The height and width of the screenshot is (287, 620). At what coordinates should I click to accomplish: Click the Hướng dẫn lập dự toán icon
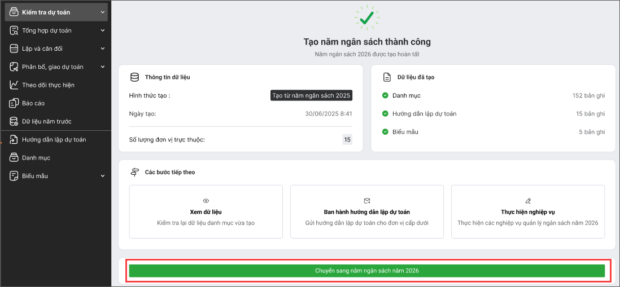pos(14,139)
